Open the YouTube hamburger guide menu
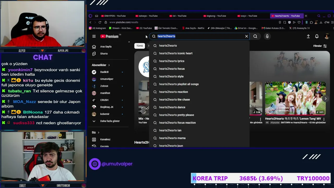Viewport: 334px width, 188px height. 94,36
